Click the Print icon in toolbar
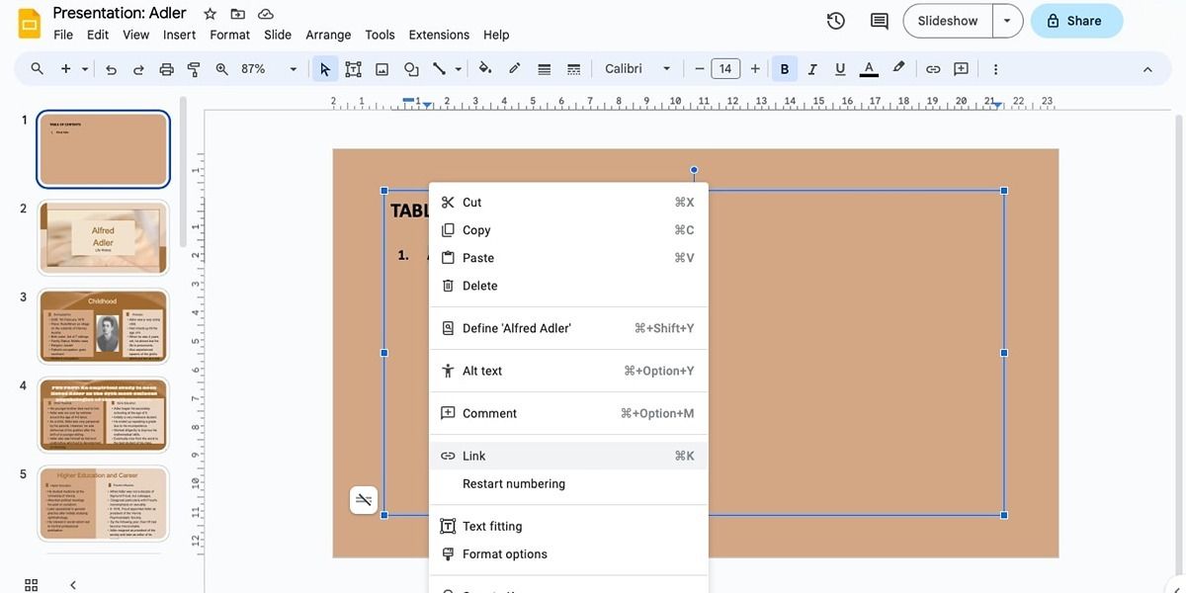Screen dimensions: 1186x593 (x=166, y=69)
